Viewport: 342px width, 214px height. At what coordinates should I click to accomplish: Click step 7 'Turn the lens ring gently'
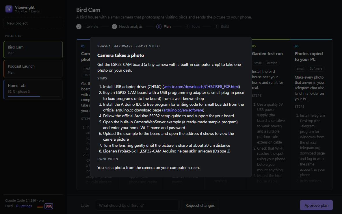point(167,145)
